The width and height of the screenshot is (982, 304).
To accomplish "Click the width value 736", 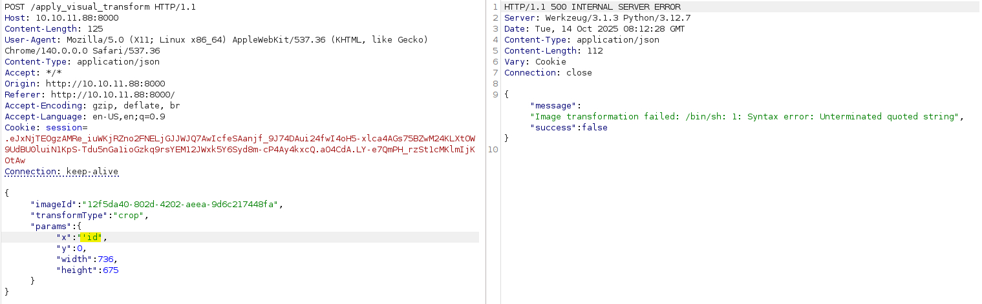I will [105, 259].
